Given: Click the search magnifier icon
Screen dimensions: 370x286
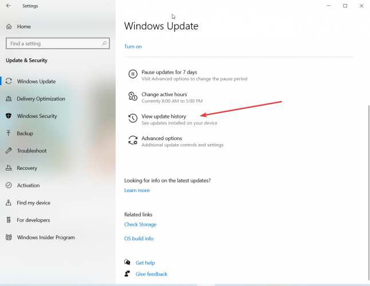Looking at the screenshot, I should (104, 43).
